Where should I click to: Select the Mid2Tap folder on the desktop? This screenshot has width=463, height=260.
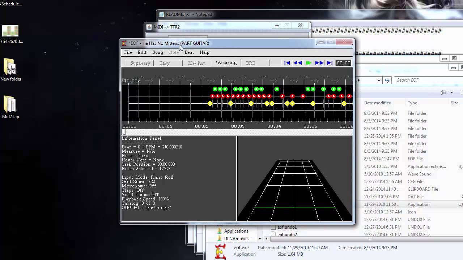pos(10,107)
